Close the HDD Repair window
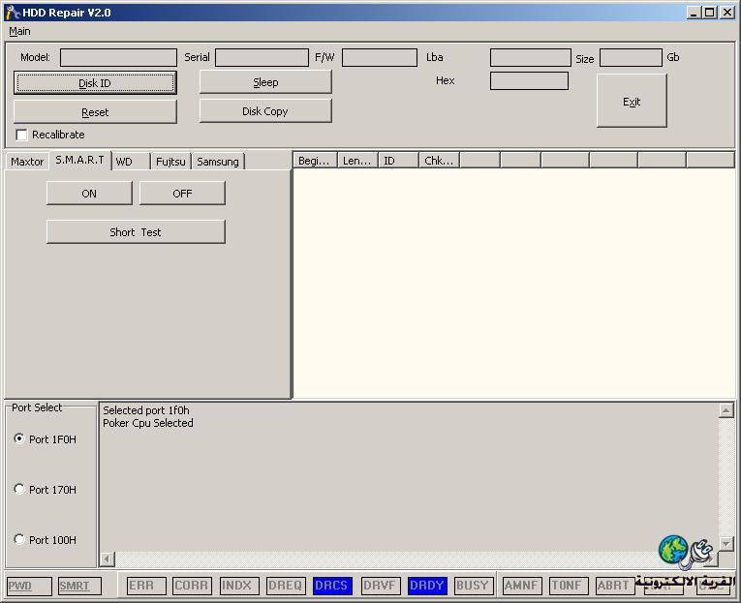741x603 pixels. 727,13
